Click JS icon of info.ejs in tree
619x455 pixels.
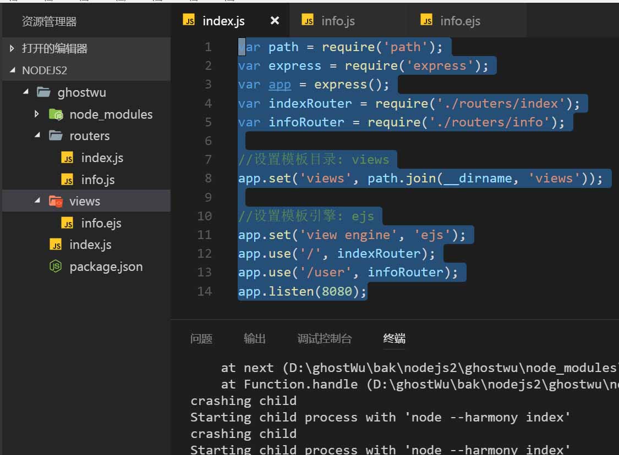(x=68, y=223)
